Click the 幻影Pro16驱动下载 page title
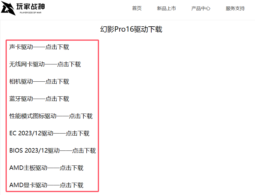Screen dimensions: 255x195 (132, 29)
